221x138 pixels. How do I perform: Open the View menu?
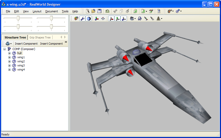[x=26, y=11]
